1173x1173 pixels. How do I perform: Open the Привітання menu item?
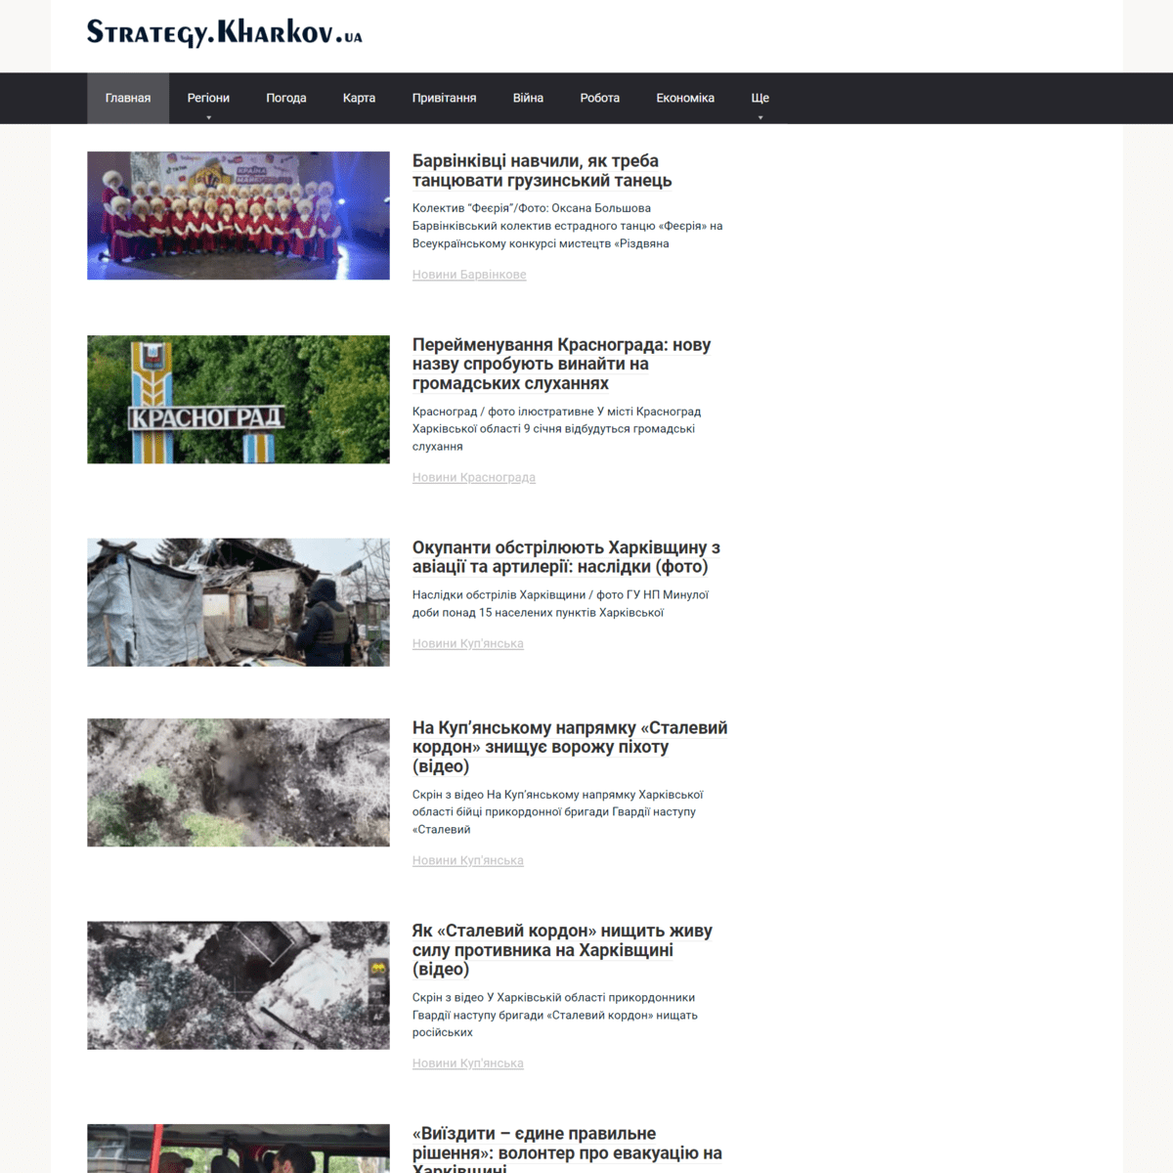pyautogui.click(x=444, y=98)
